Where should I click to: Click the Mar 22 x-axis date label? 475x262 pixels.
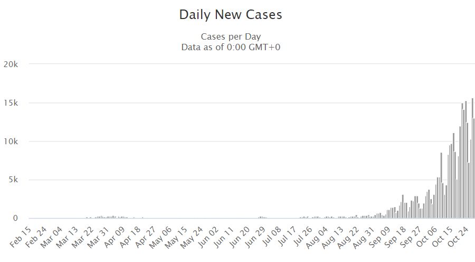pyautogui.click(x=82, y=237)
